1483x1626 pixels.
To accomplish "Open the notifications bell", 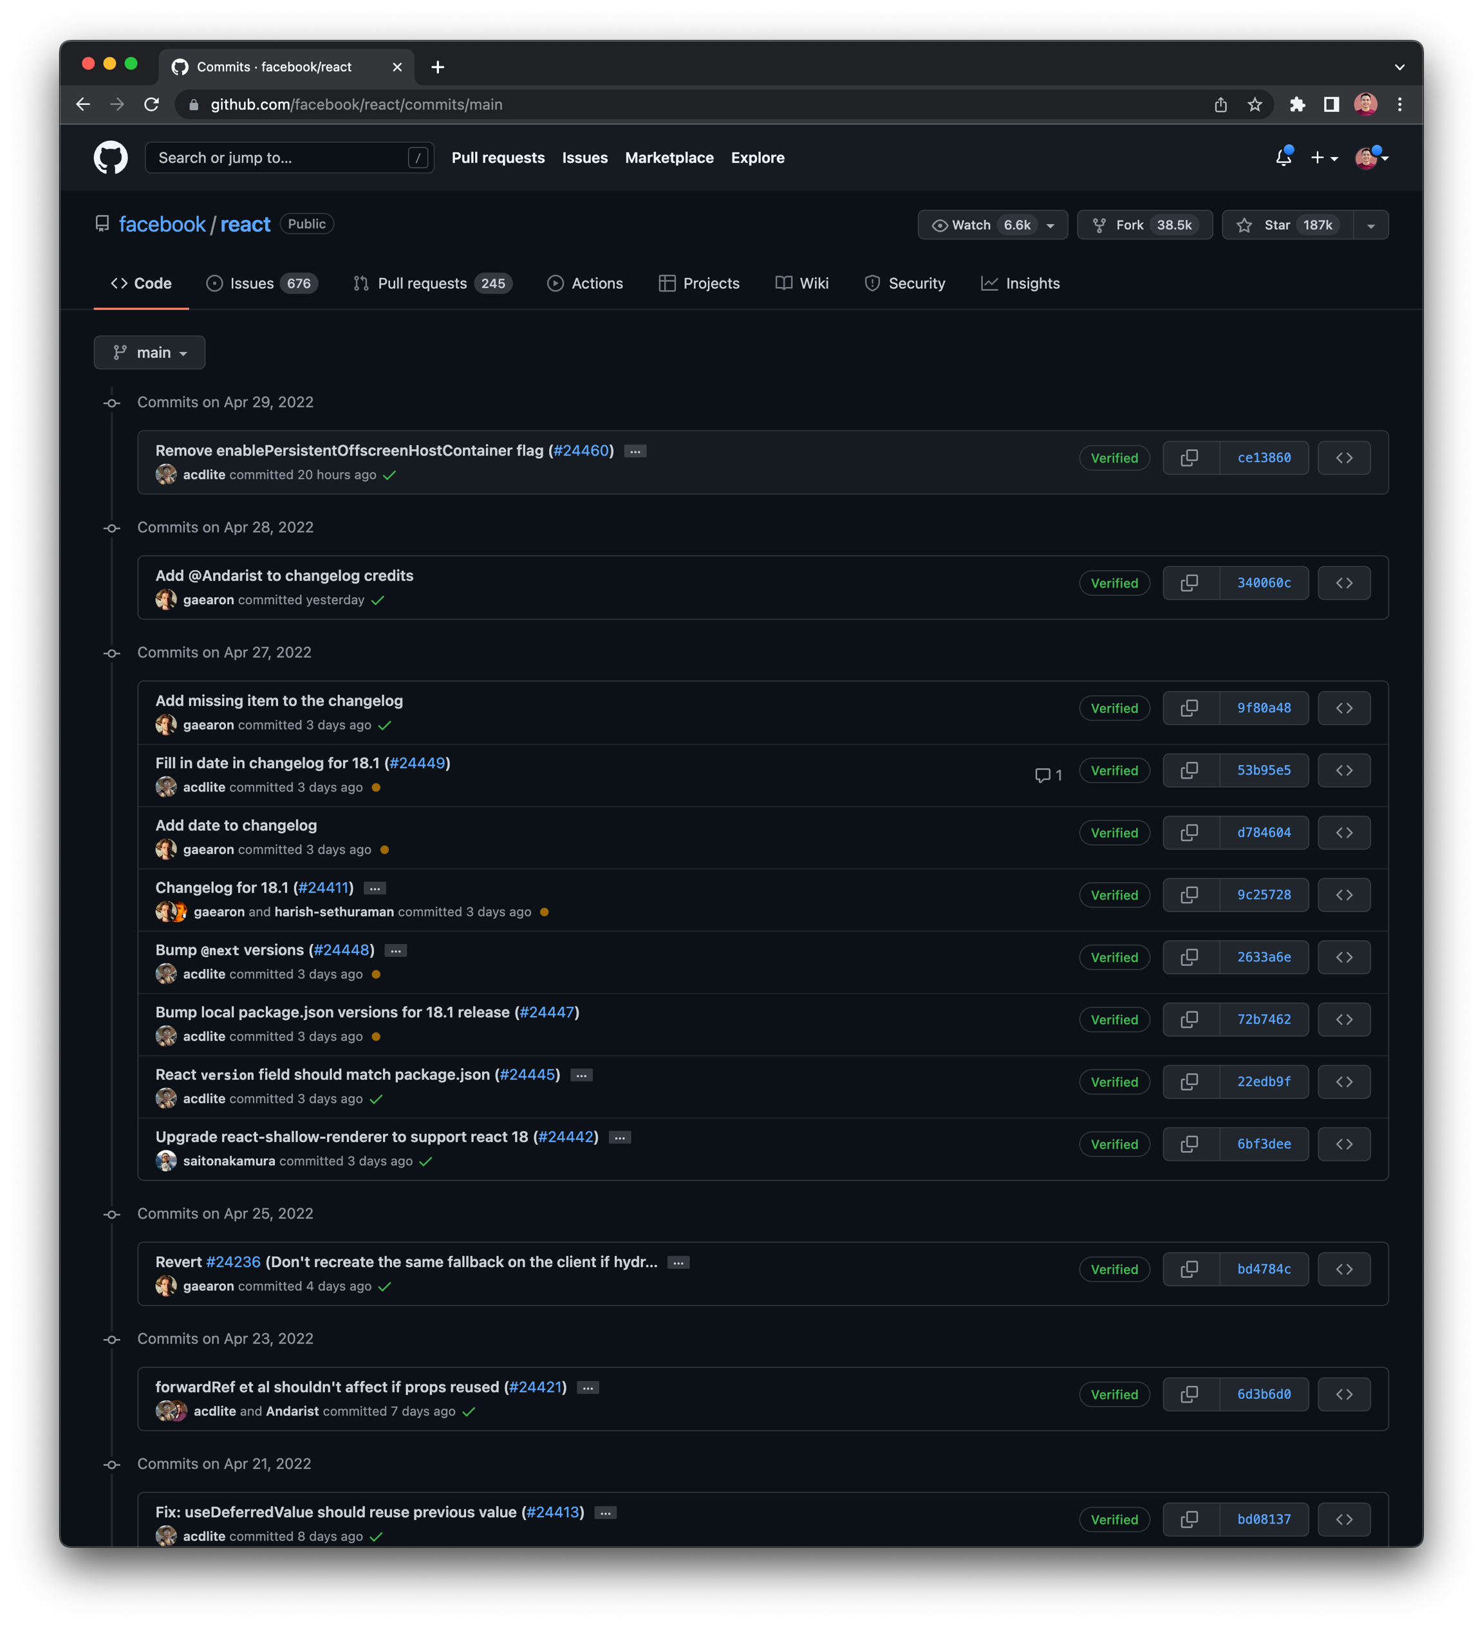I will (1283, 158).
